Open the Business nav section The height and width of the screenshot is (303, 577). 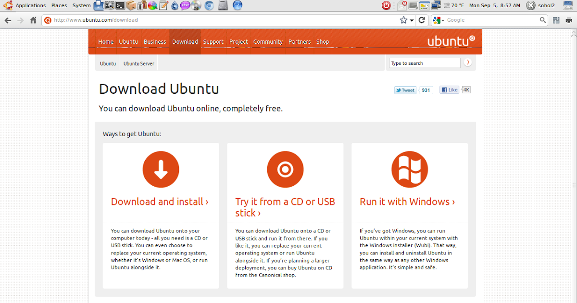155,42
